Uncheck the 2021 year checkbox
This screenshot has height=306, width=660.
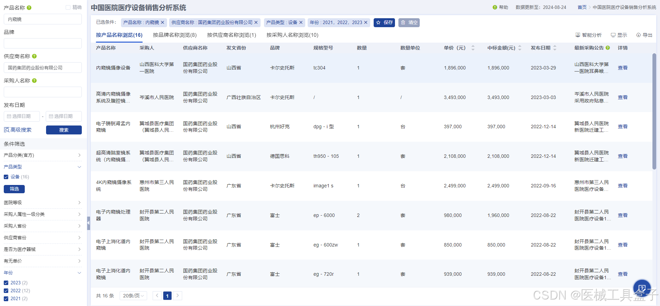pyautogui.click(x=6, y=298)
